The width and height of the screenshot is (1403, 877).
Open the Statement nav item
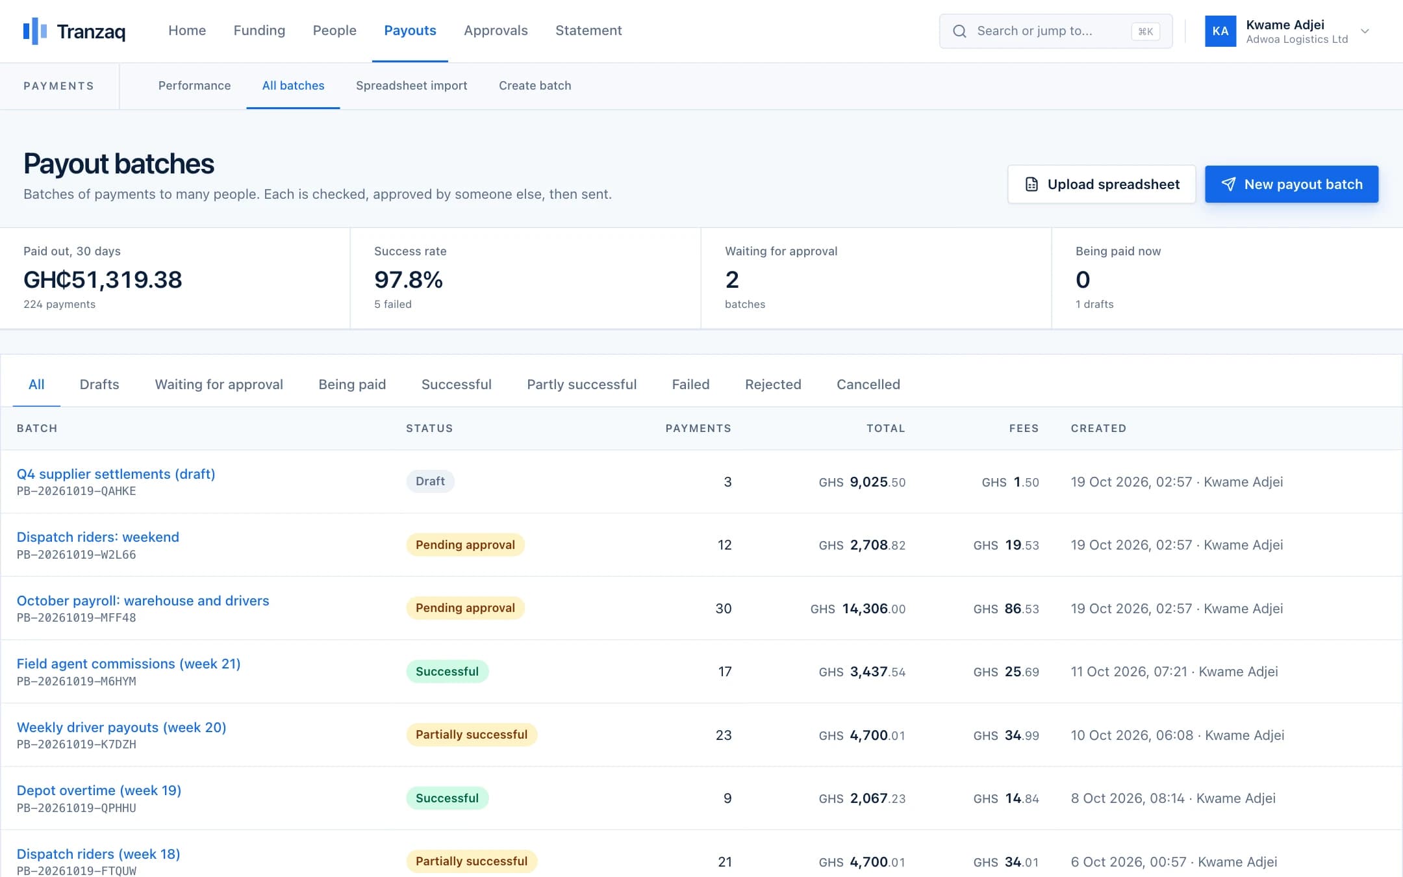(588, 31)
